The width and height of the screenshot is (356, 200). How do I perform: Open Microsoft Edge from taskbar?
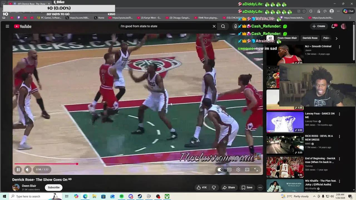coord(85,196)
